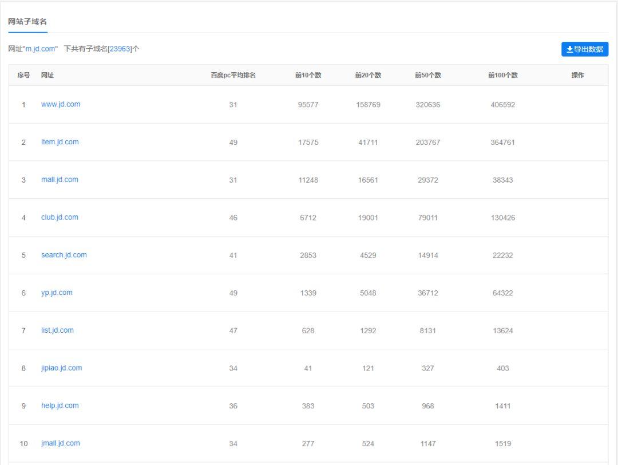Select the value 383 in help.jd.com row

[308, 406]
